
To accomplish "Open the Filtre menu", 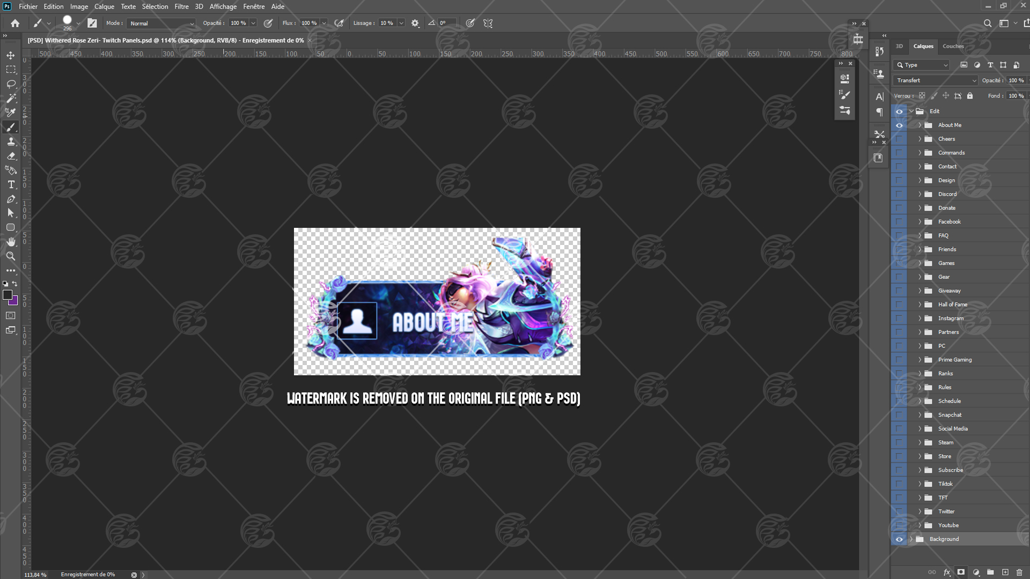I will click(181, 6).
